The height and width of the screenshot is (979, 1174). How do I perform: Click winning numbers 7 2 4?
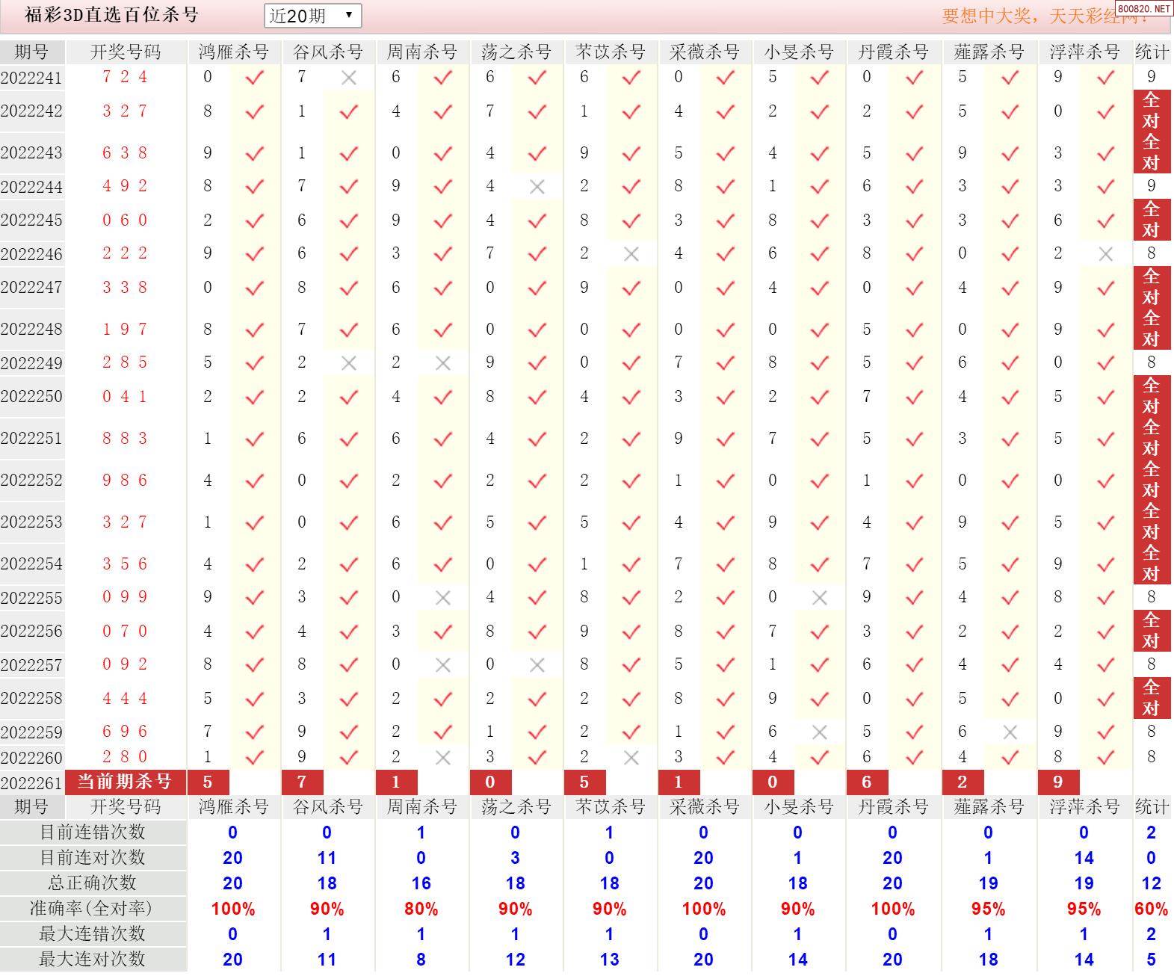coord(125,77)
